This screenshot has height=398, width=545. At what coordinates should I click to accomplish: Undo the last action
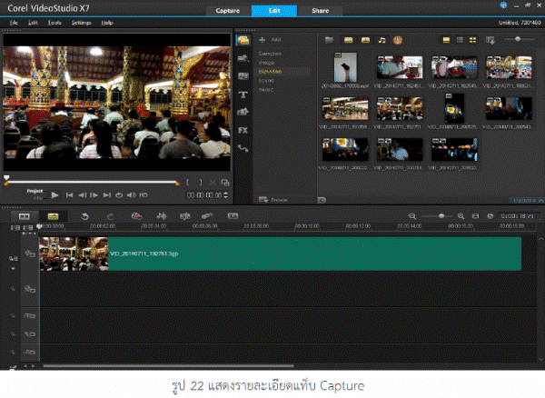pyautogui.click(x=84, y=216)
